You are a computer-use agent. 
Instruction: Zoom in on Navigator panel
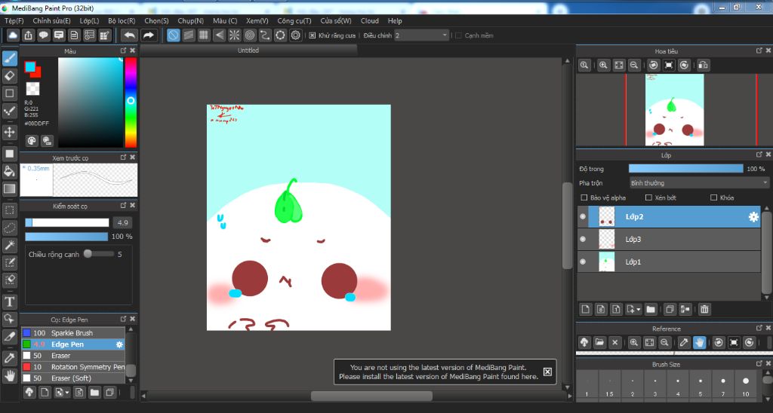pyautogui.click(x=603, y=65)
